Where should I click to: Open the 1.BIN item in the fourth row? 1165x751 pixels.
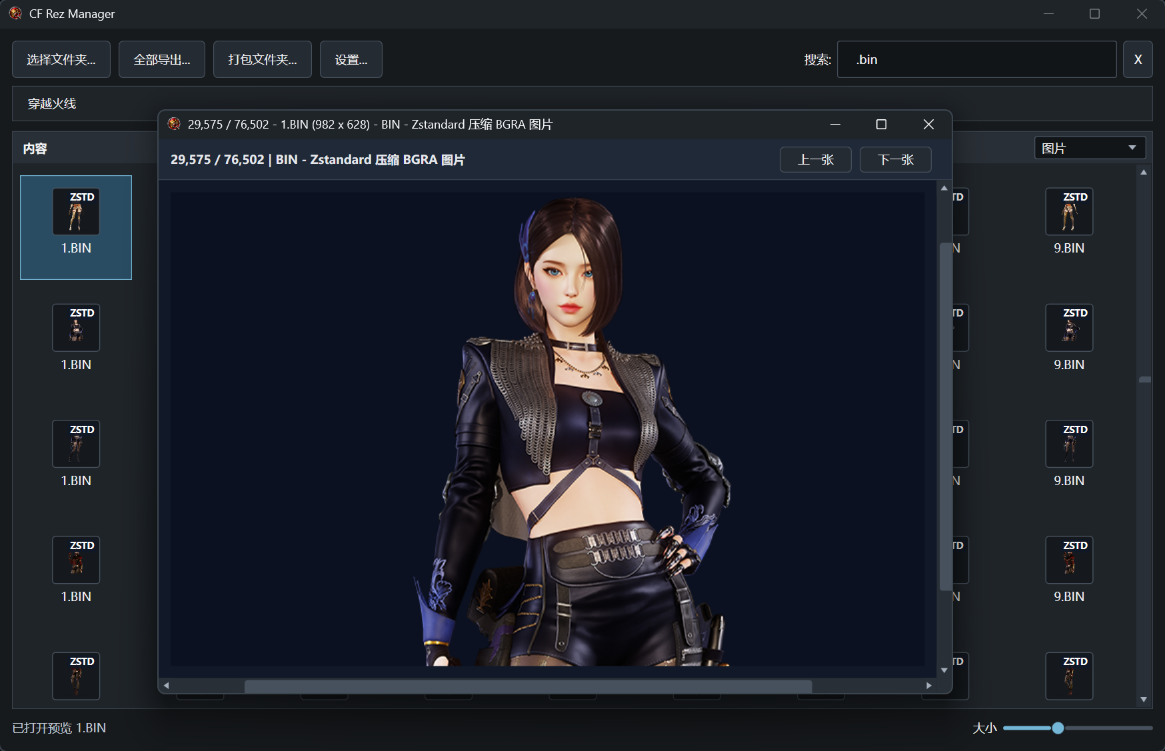(x=76, y=570)
